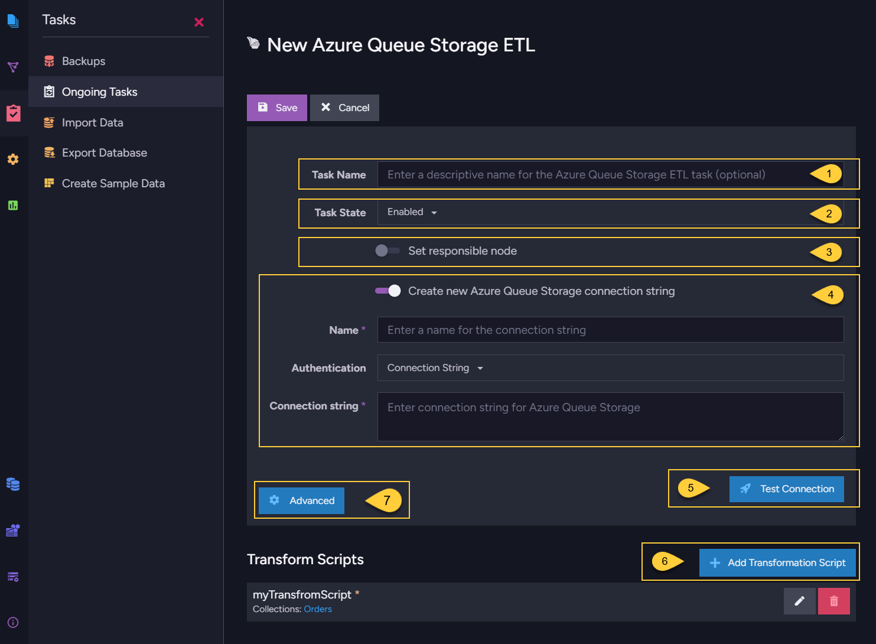Focus the Task Name input field

(610, 175)
